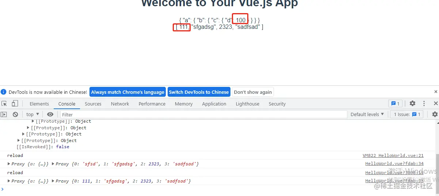Dismiss the language notification bar

435,92
